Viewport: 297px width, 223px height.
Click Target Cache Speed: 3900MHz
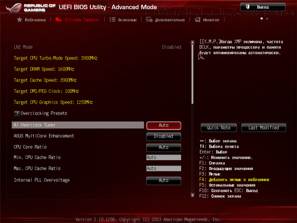coord(45,80)
